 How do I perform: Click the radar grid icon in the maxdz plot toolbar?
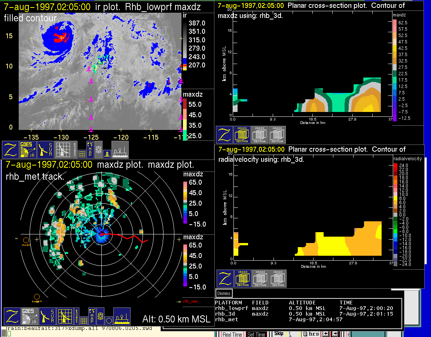64,316
